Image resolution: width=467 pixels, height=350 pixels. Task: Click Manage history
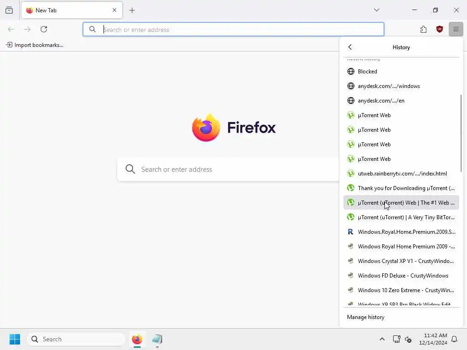[x=401, y=317]
